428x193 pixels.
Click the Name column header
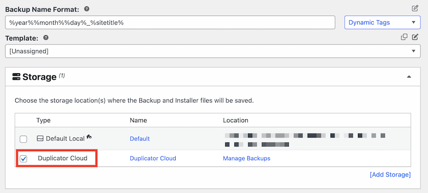point(138,120)
